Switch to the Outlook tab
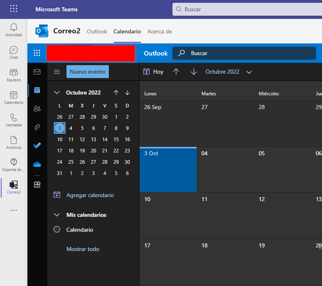This screenshot has width=322, height=286. (97, 31)
